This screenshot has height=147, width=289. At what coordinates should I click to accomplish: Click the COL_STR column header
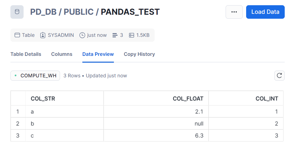pos(43,99)
